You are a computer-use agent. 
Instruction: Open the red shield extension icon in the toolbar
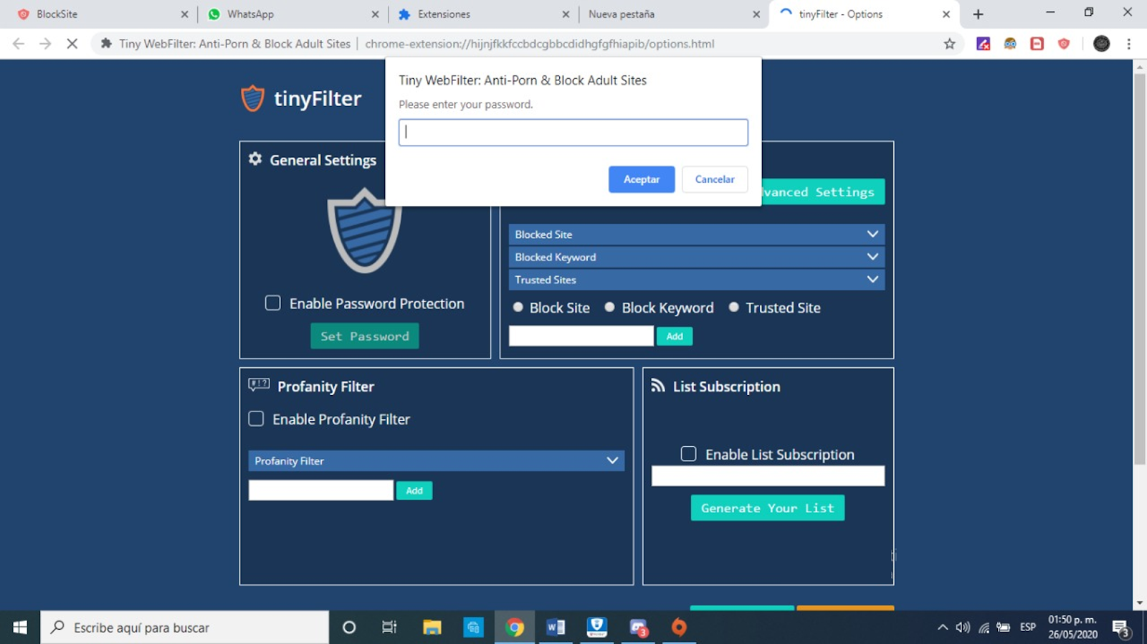pyautogui.click(x=1064, y=44)
